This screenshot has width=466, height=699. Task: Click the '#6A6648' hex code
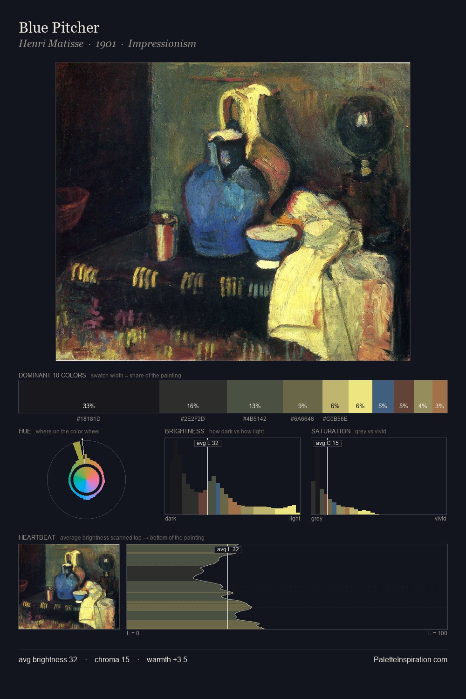[x=302, y=418]
